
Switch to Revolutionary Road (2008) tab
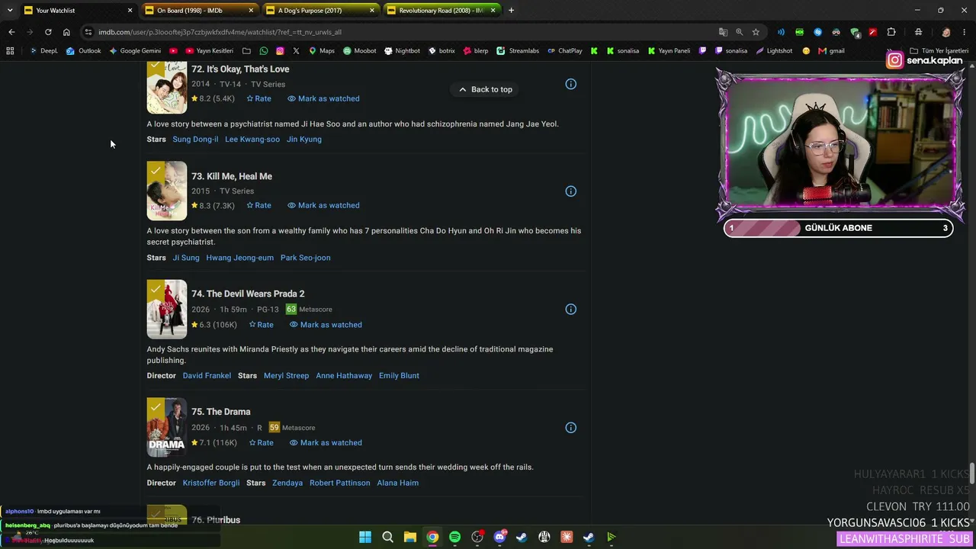coord(441,11)
